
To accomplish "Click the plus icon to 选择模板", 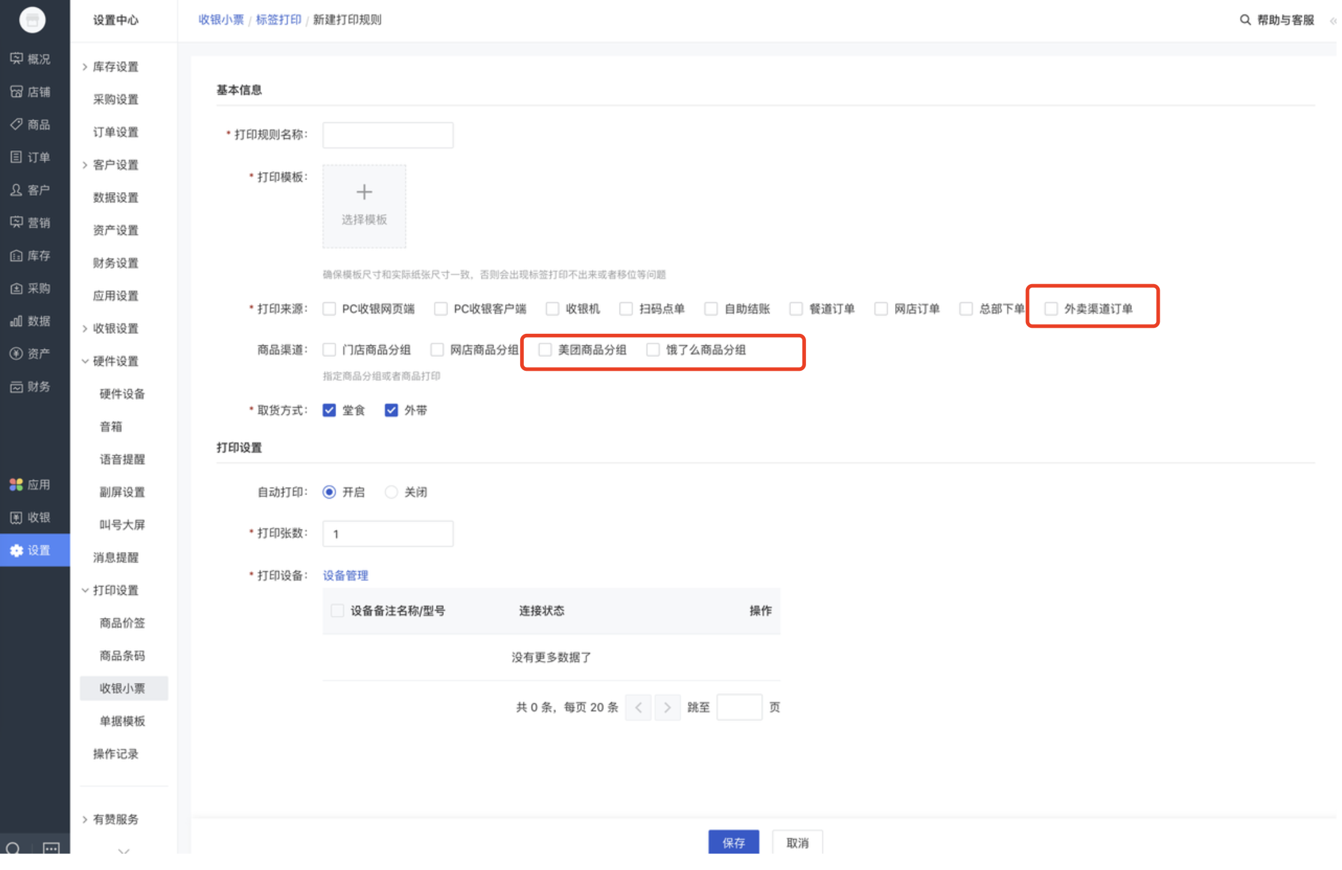I will click(364, 193).
